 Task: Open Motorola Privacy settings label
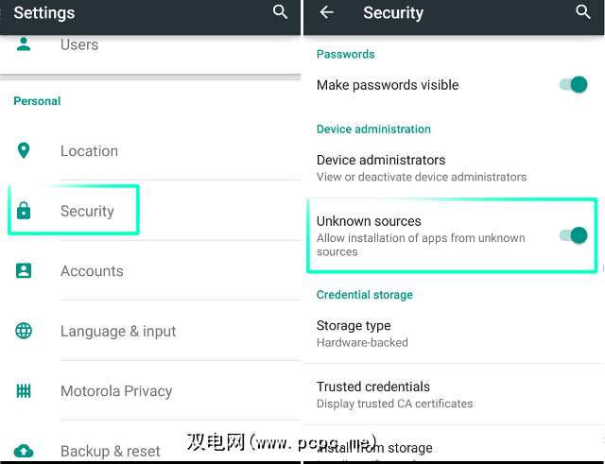[116, 391]
